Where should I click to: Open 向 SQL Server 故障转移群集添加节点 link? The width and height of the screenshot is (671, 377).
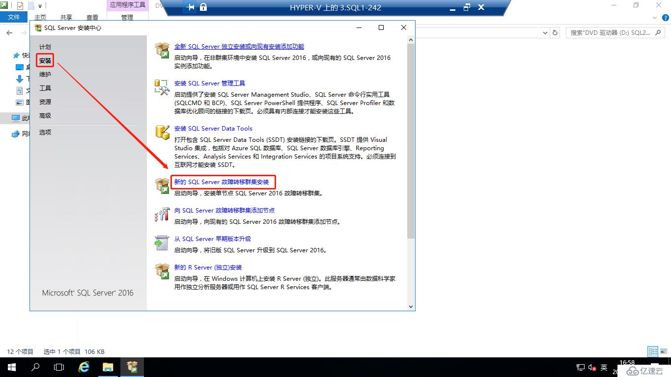coord(224,211)
